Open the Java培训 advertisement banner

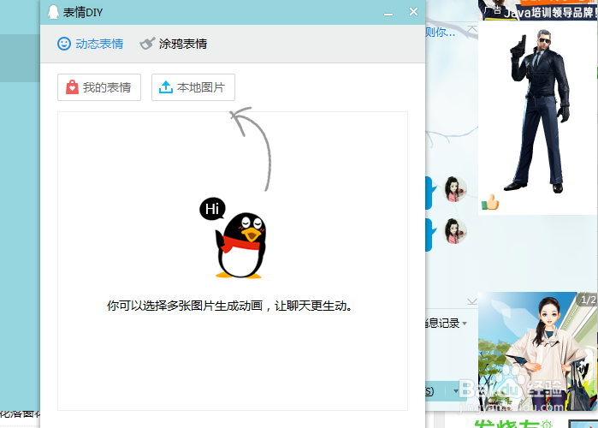click(x=538, y=10)
